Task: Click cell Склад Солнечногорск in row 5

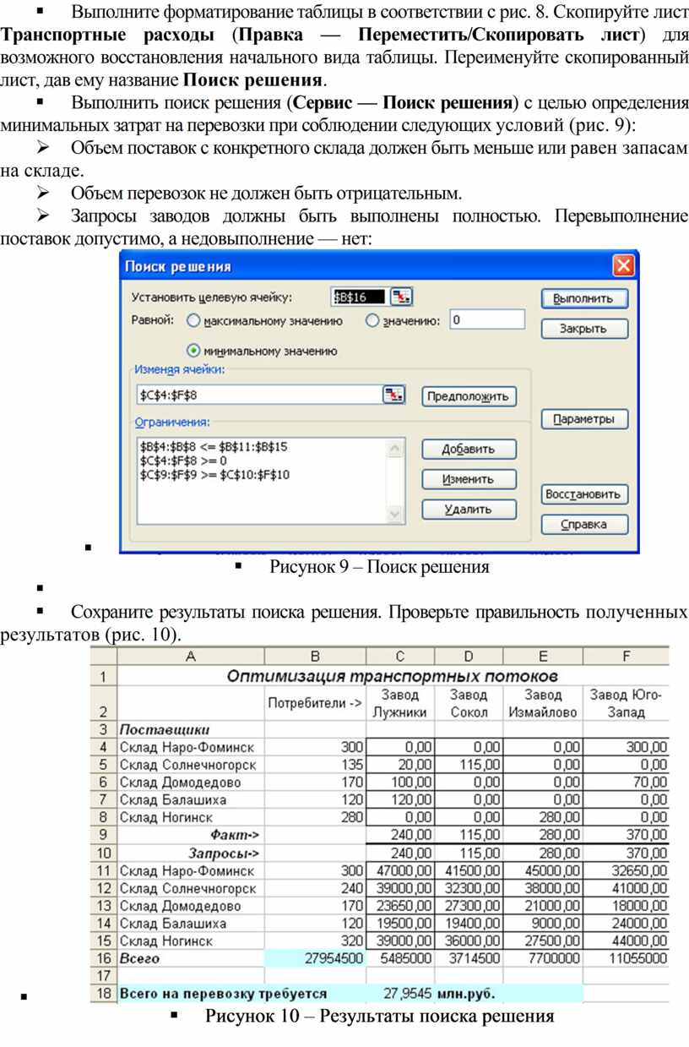Action: point(190,765)
